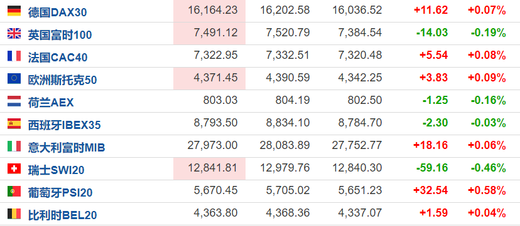Open the 法国CAC40 index link
This screenshot has height=226, width=520.
(58, 58)
